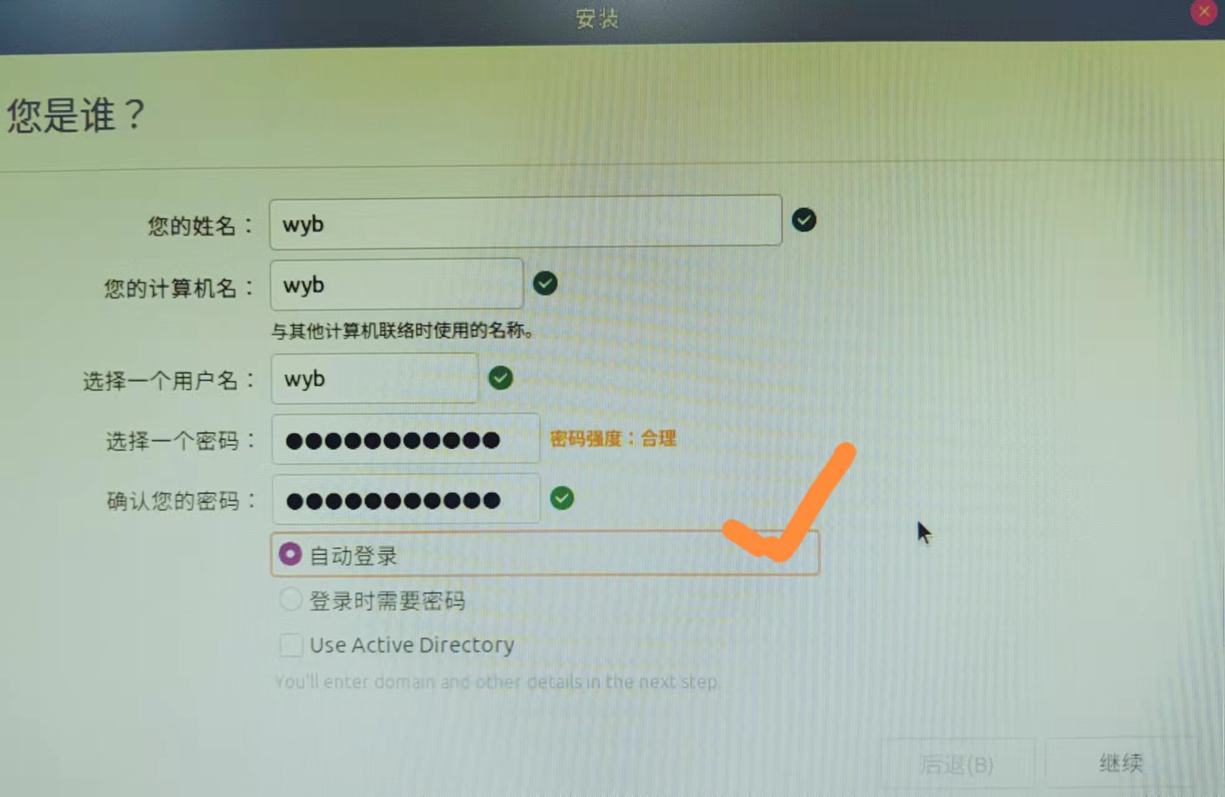The width and height of the screenshot is (1225, 797).
Task: Click the 自动登录 option label text
Action: [353, 556]
